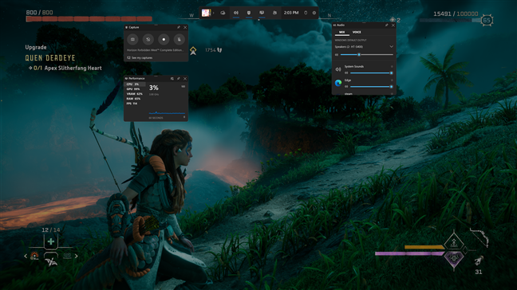This screenshot has height=290, width=517.
Task: Click Capture widget title label
Action: 134,27
